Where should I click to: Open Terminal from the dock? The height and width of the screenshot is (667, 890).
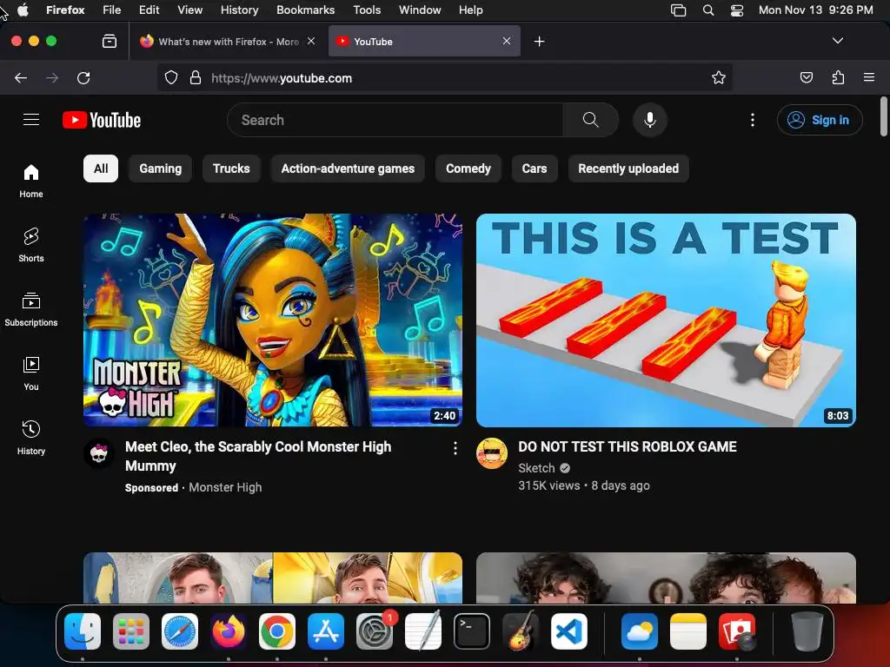pyautogui.click(x=472, y=631)
